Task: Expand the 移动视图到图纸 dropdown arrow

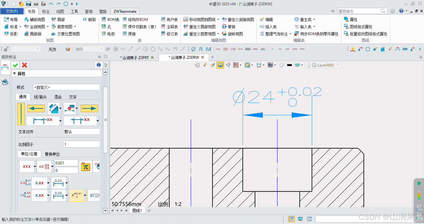Action: click(218, 20)
